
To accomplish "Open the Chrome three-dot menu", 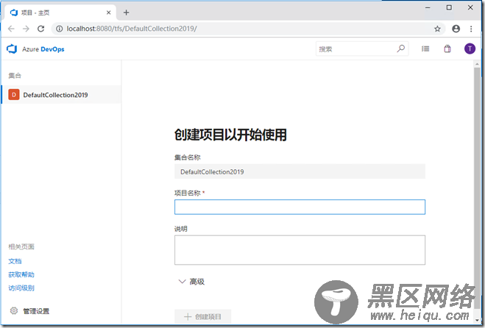I will click(x=471, y=29).
